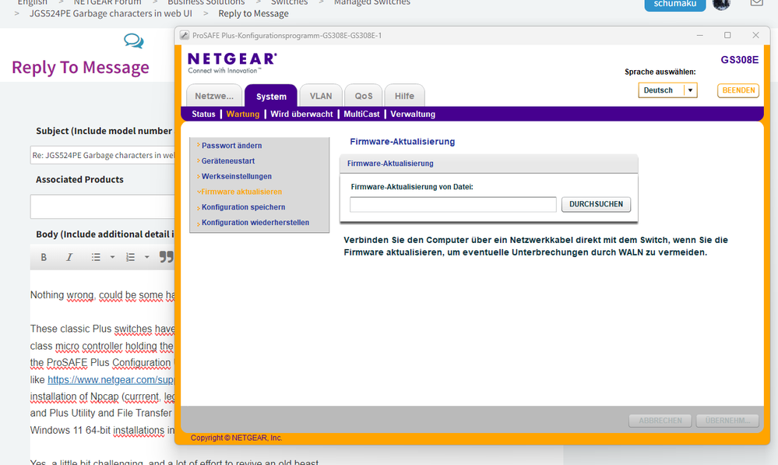Viewport: 778px width, 465px height.
Task: Click the DURCHSUCHEN browse button
Action: pos(596,204)
